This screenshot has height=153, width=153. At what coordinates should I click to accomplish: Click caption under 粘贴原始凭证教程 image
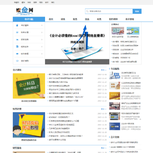29,140
